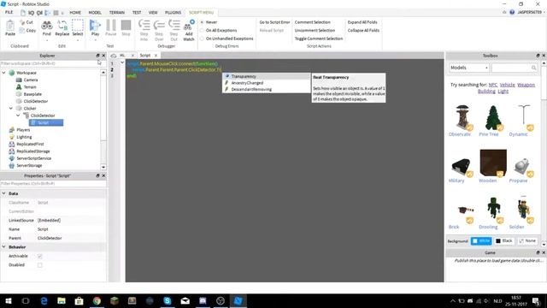
Task: Open Chrome from the taskbar
Action: [x=97, y=300]
